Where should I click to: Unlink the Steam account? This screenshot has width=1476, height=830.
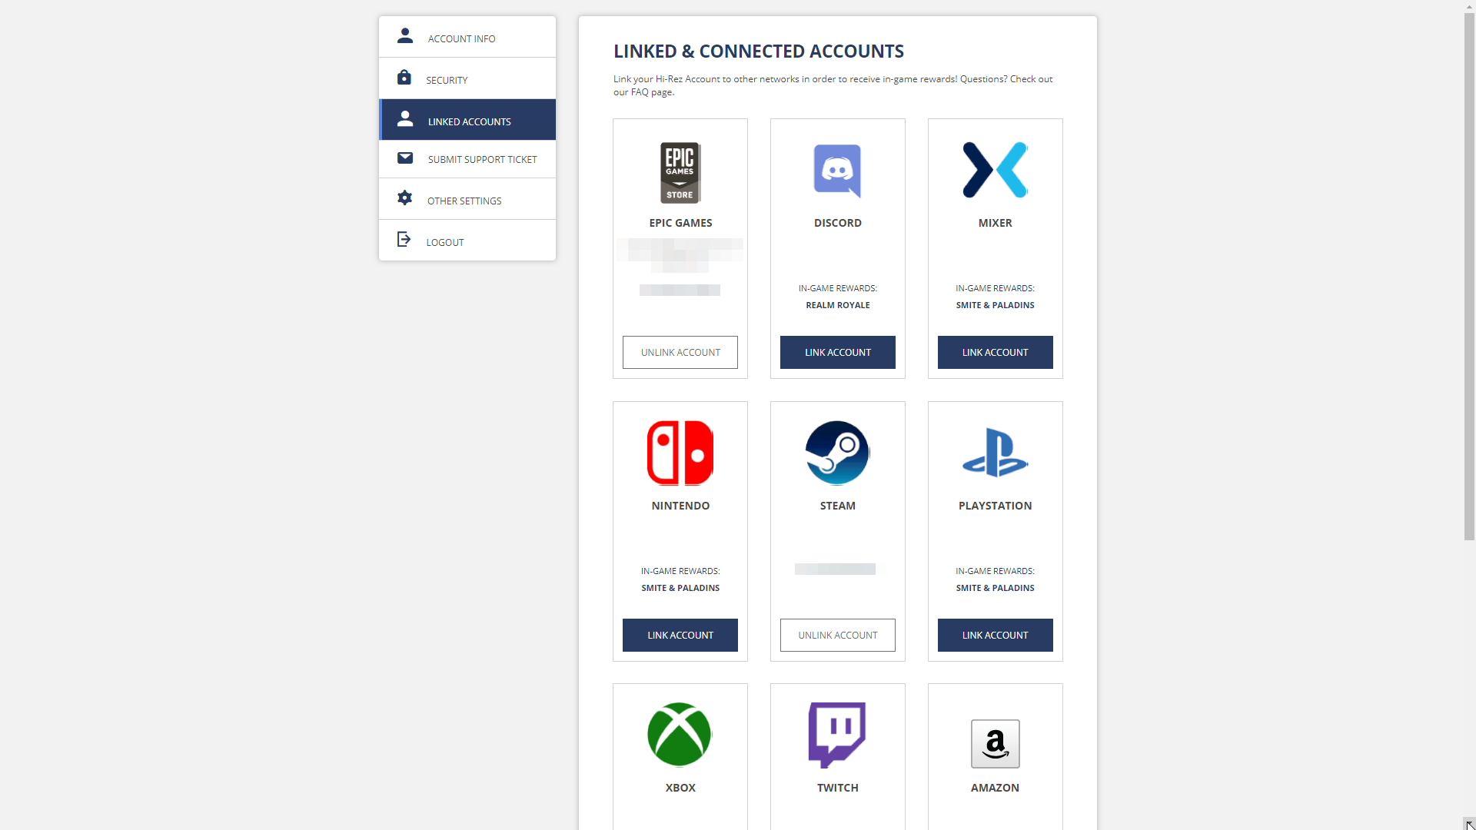pos(838,635)
